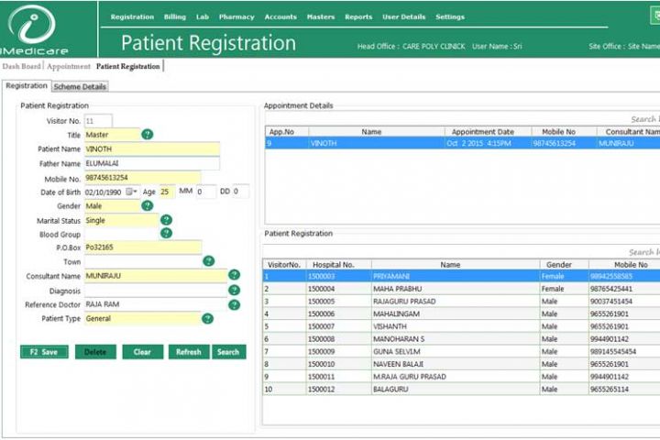
Task: Click the help icon beside Gender field
Action: tap(148, 206)
